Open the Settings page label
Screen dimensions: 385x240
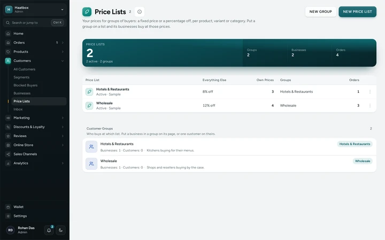(x=20, y=216)
